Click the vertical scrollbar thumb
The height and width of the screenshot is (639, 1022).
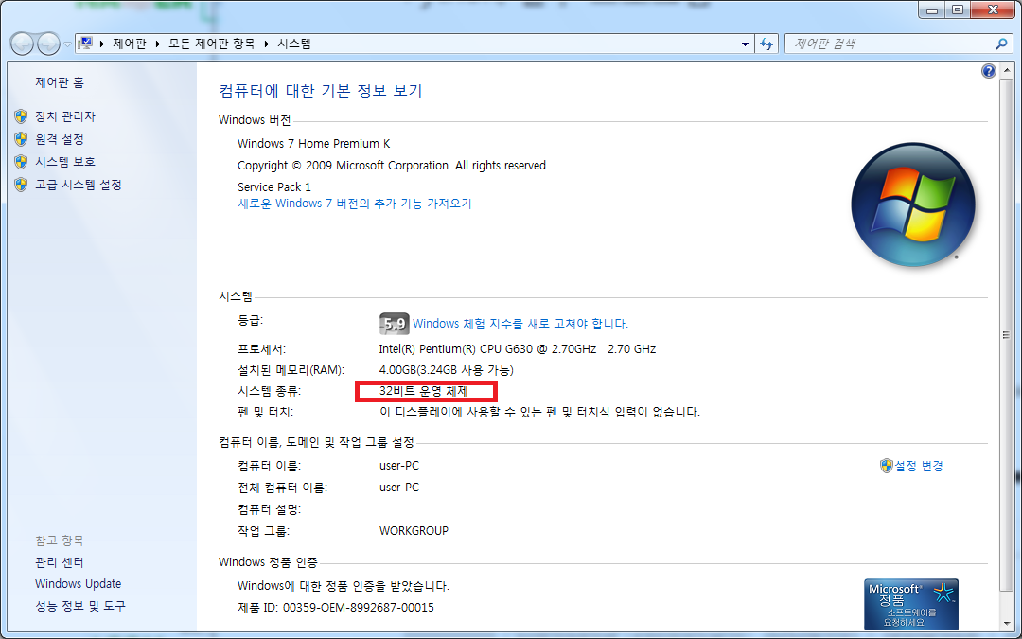click(x=1006, y=336)
